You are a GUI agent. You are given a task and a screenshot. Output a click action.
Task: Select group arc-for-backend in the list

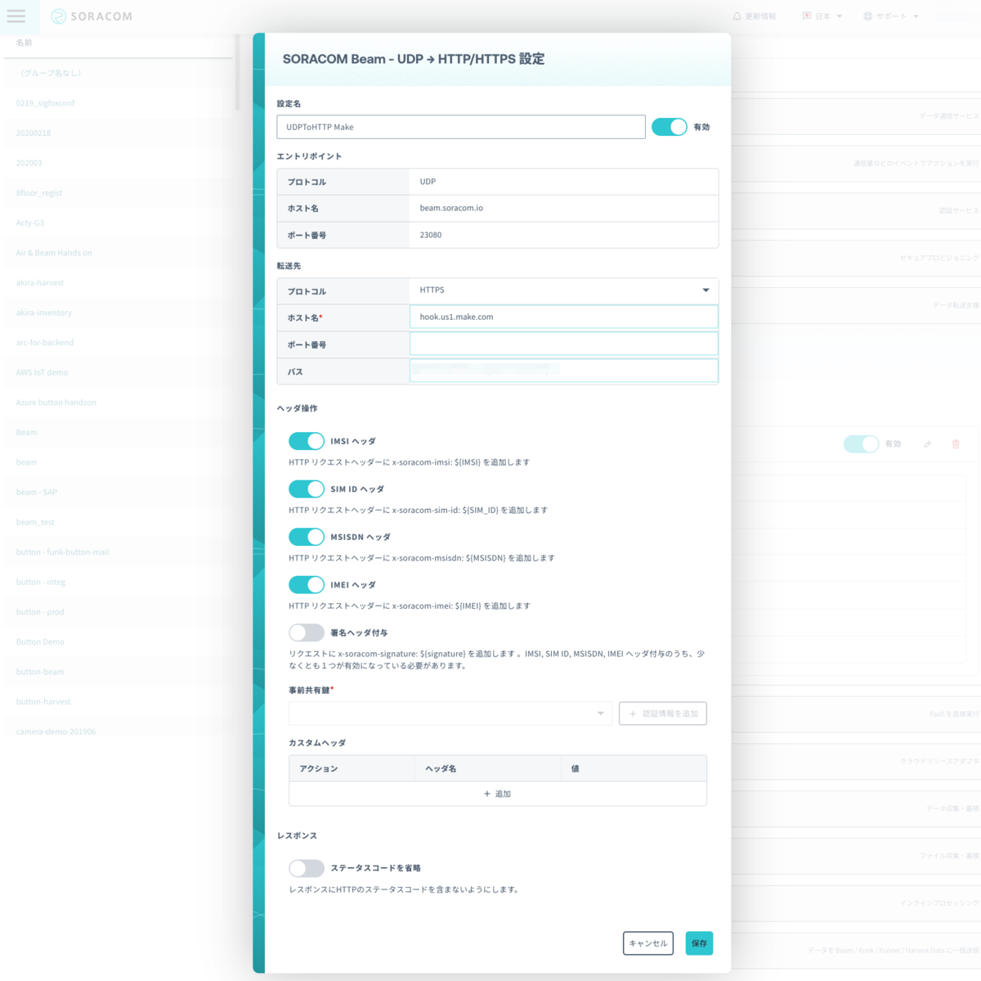click(x=119, y=342)
